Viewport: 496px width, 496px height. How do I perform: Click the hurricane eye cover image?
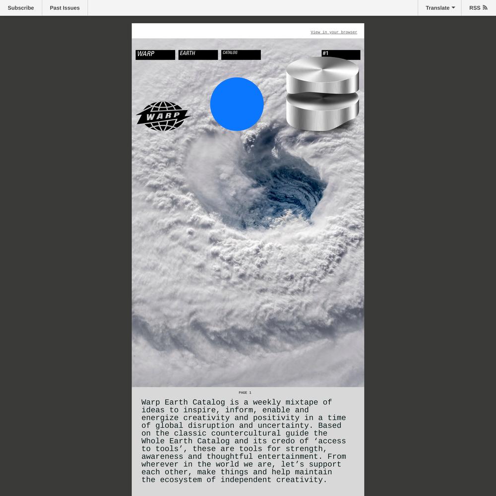[248, 213]
